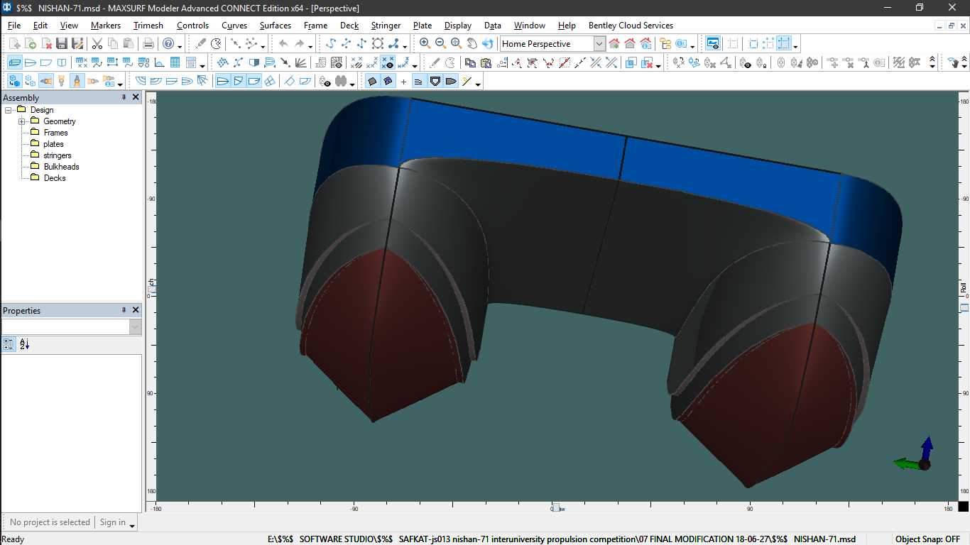
Task: Open the Bentley Cloud Services menu
Action: tap(631, 26)
